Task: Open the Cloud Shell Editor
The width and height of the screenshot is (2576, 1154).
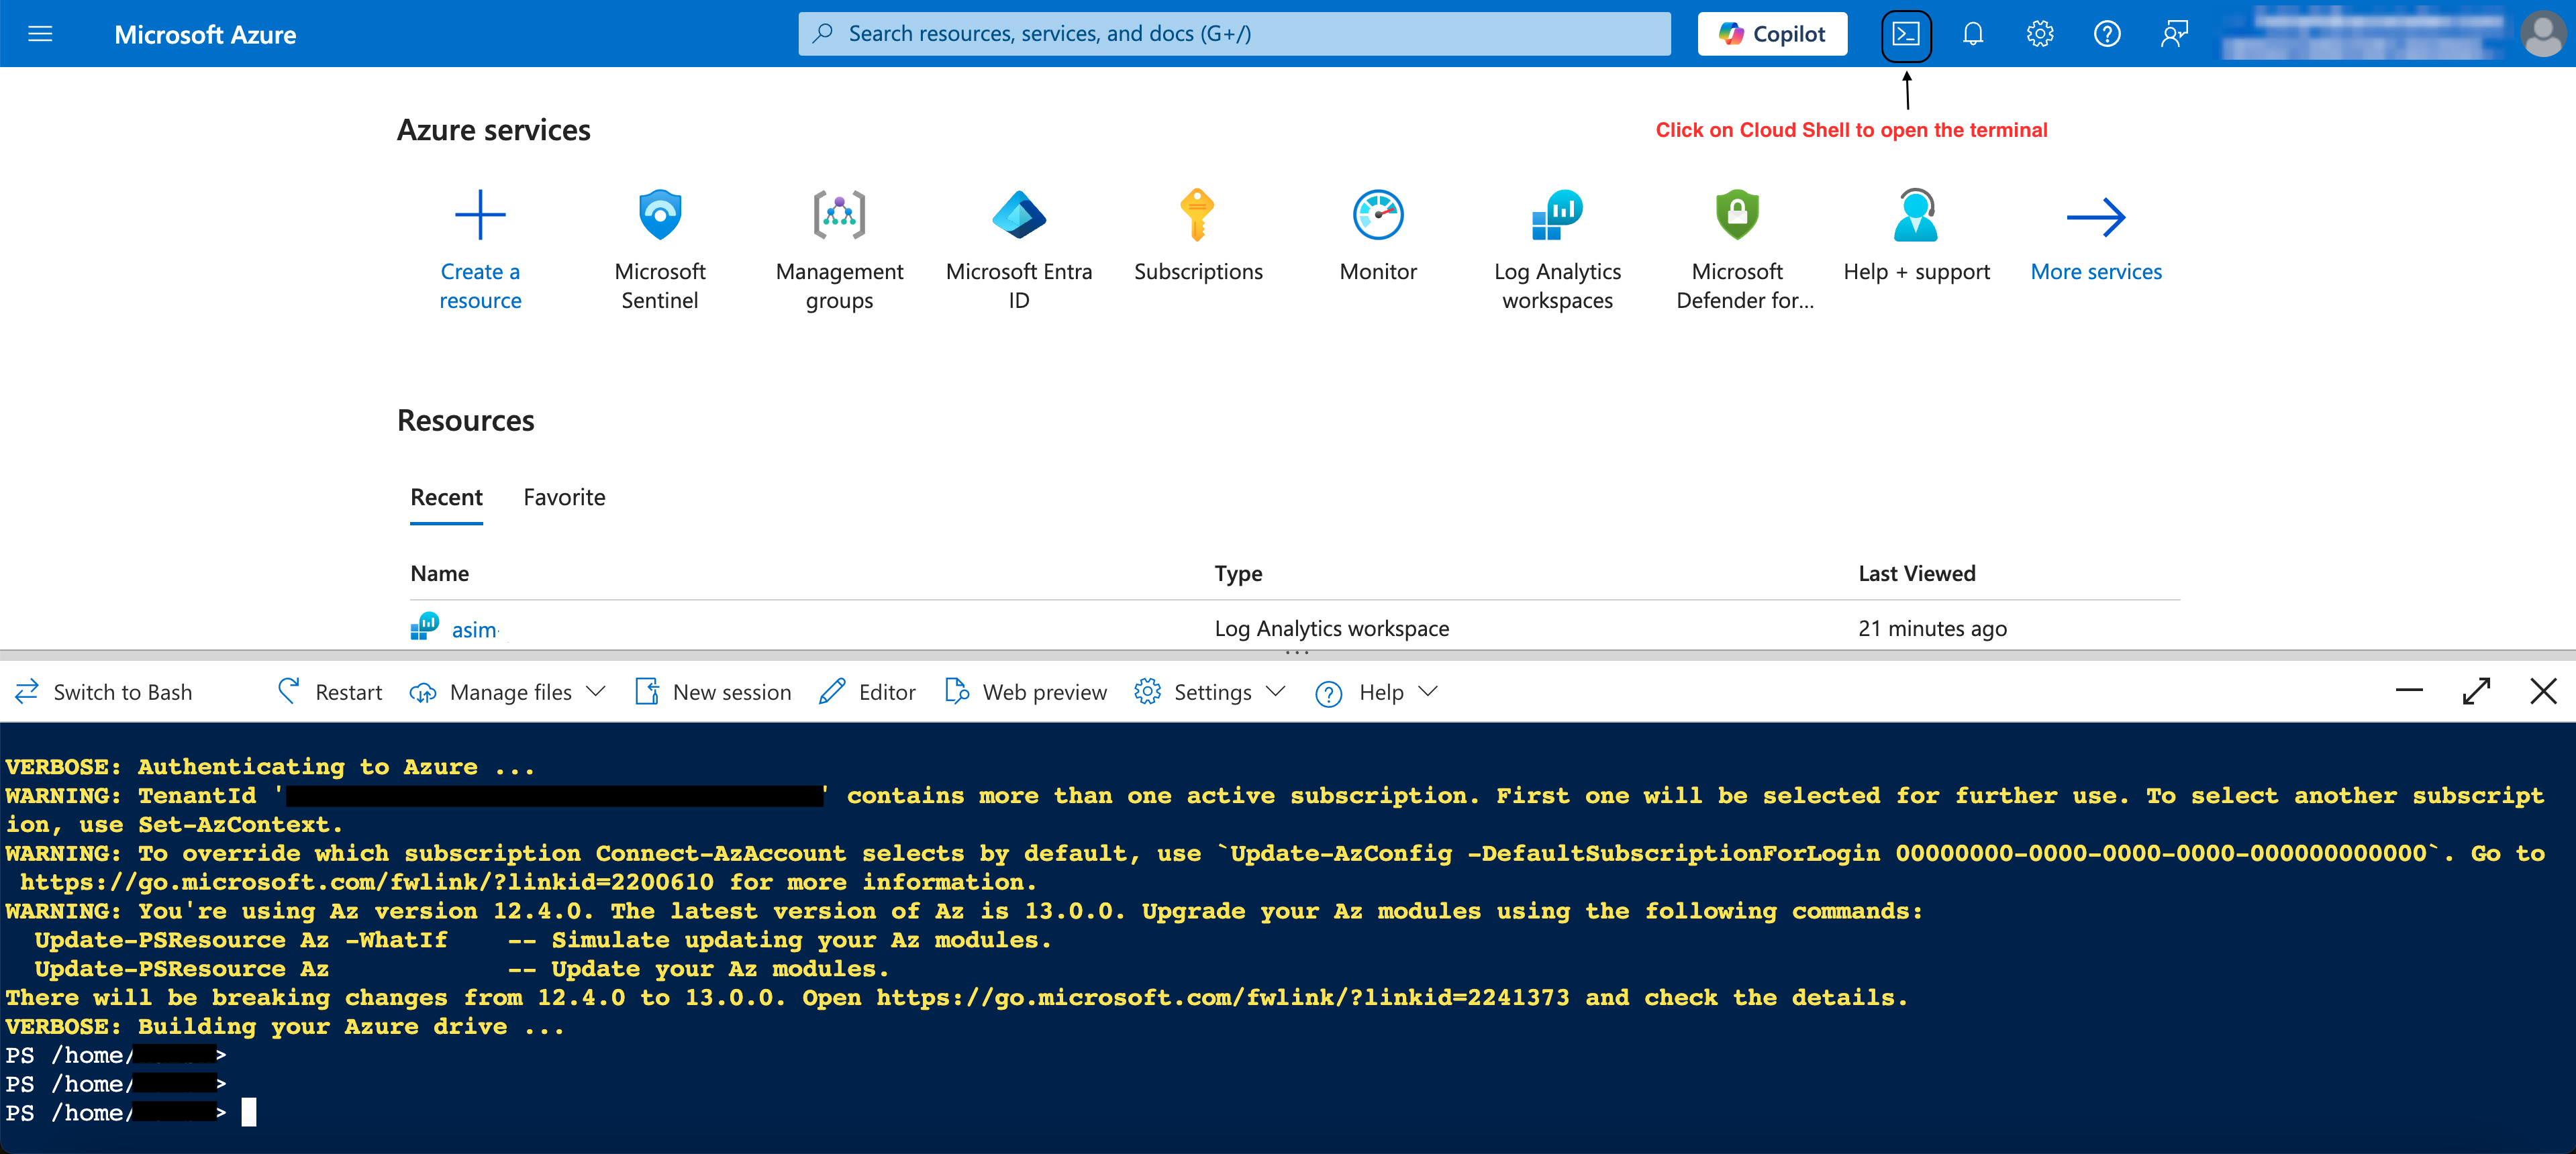Action: pyautogui.click(x=867, y=692)
